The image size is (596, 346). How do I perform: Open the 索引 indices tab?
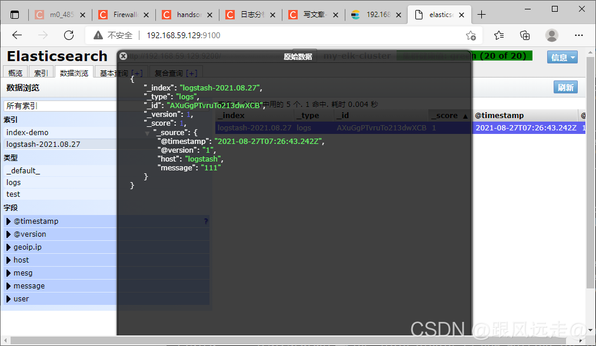[41, 73]
